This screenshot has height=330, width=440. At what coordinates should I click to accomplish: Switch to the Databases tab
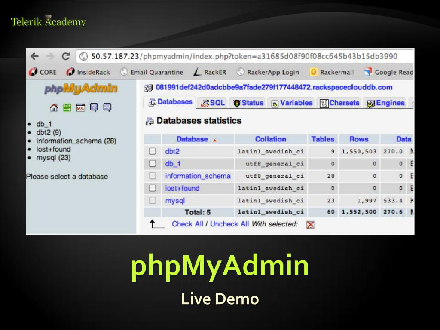click(170, 102)
